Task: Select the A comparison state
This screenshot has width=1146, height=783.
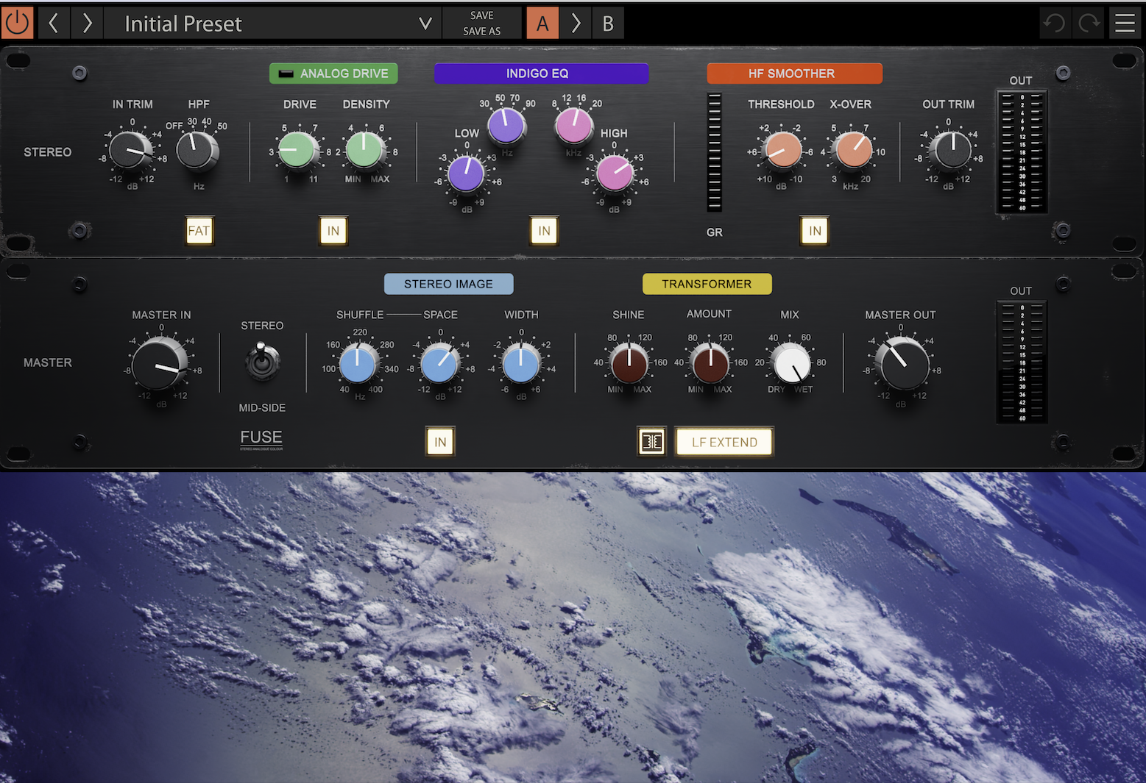Action: point(542,23)
